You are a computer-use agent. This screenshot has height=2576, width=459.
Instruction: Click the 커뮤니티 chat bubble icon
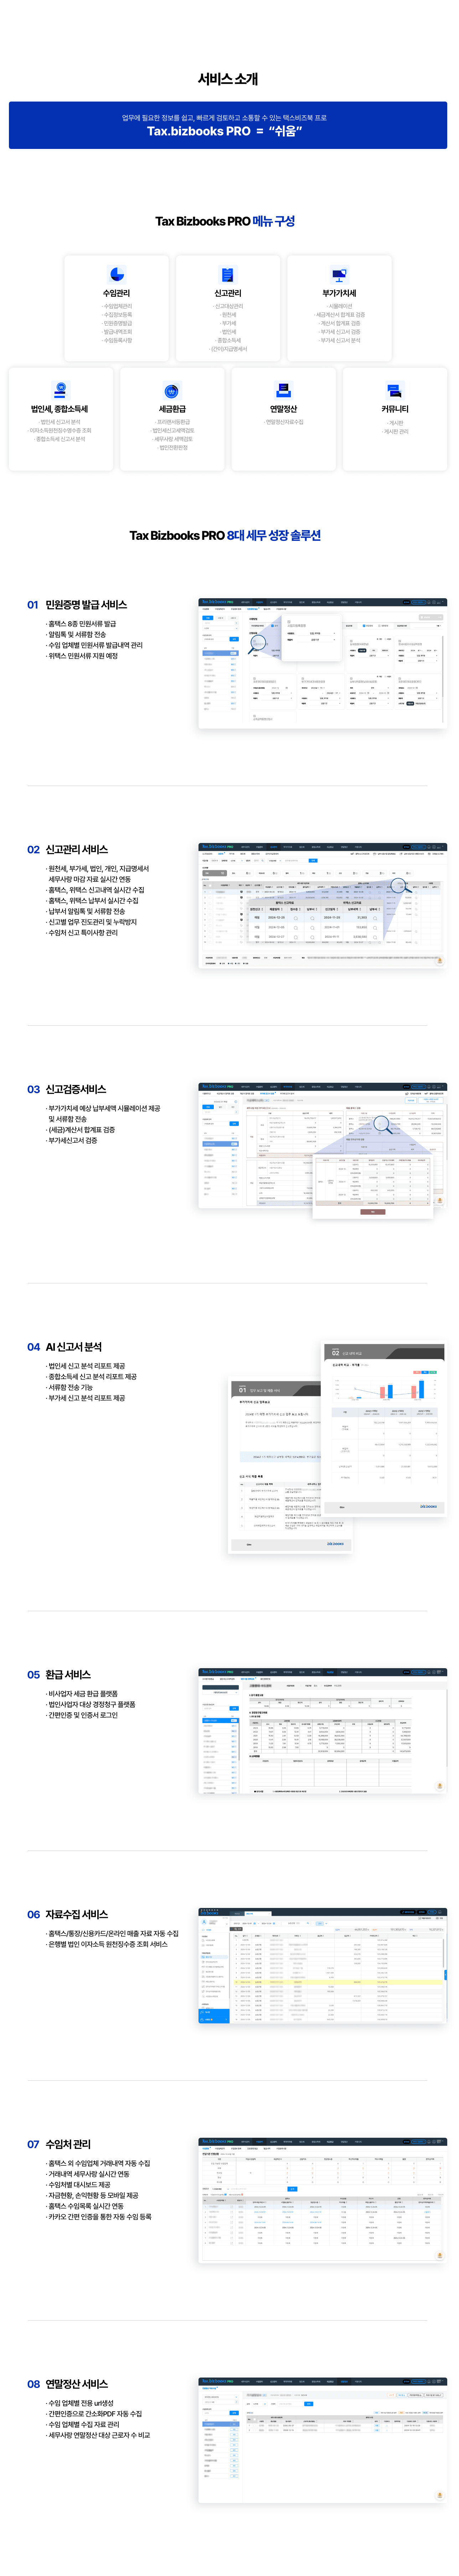click(394, 390)
